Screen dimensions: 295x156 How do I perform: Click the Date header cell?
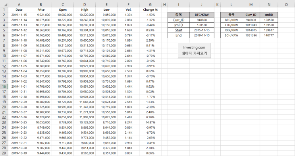(19, 10)
